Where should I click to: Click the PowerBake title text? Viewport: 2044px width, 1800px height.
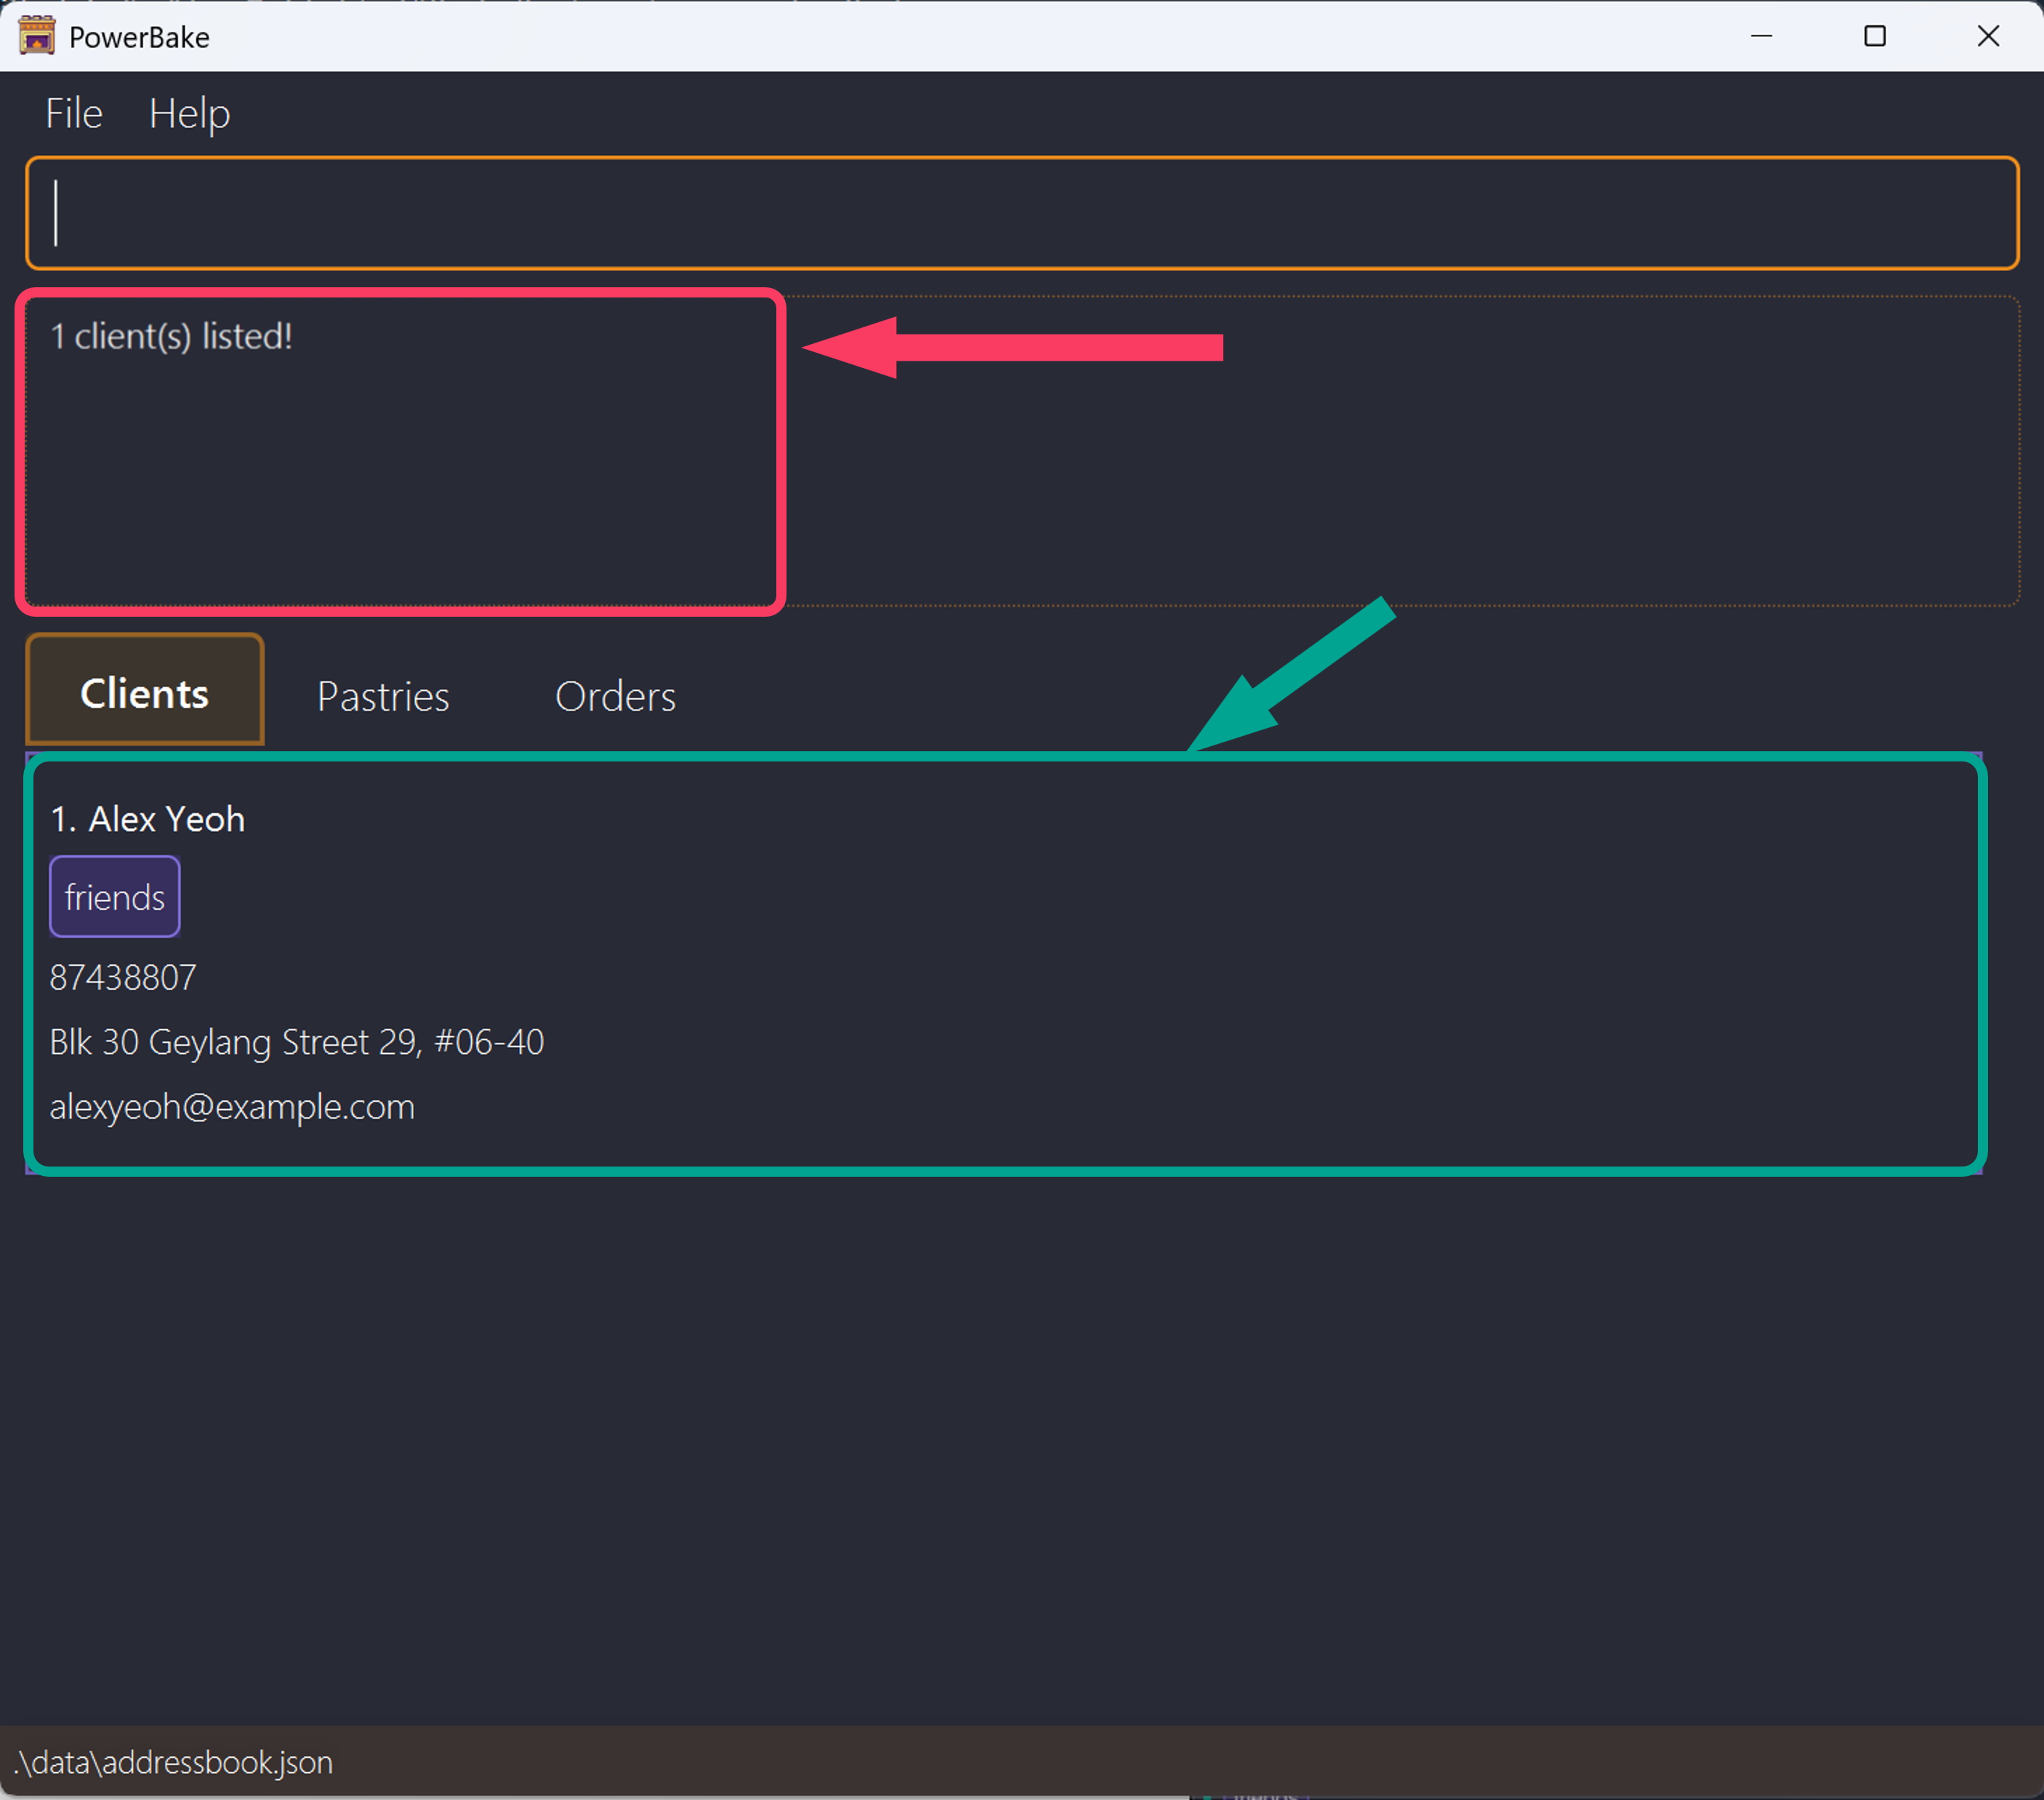[x=139, y=37]
